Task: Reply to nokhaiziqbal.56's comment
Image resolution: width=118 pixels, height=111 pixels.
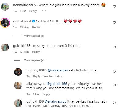Action: pos(33,11)
